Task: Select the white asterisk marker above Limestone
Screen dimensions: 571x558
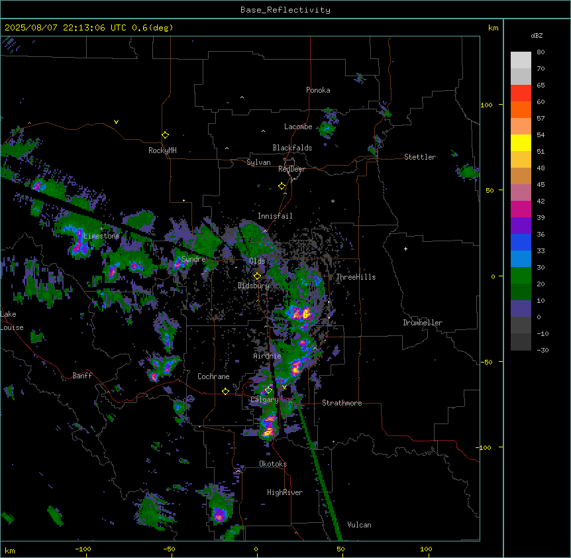Action: tap(101, 229)
